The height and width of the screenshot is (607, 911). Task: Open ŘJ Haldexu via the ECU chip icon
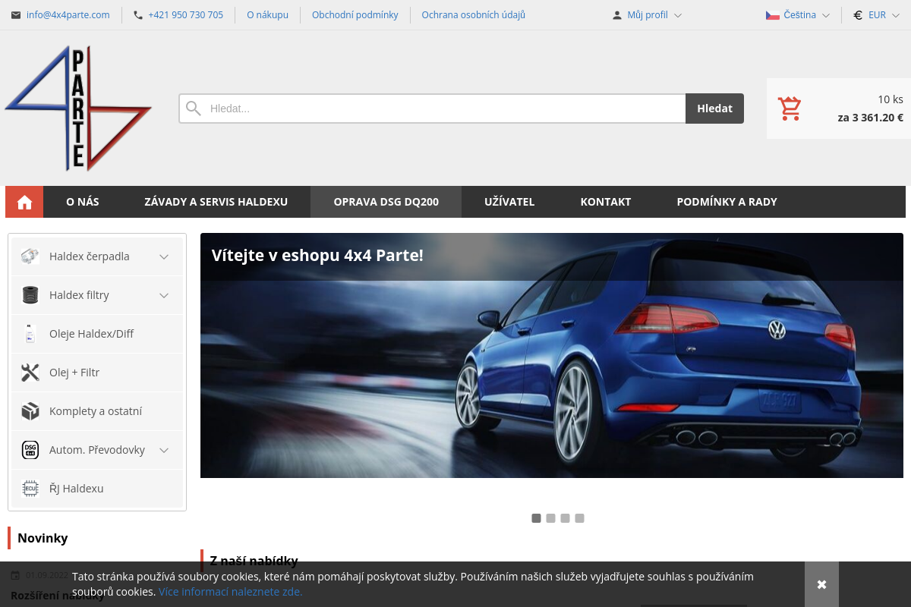pos(30,488)
